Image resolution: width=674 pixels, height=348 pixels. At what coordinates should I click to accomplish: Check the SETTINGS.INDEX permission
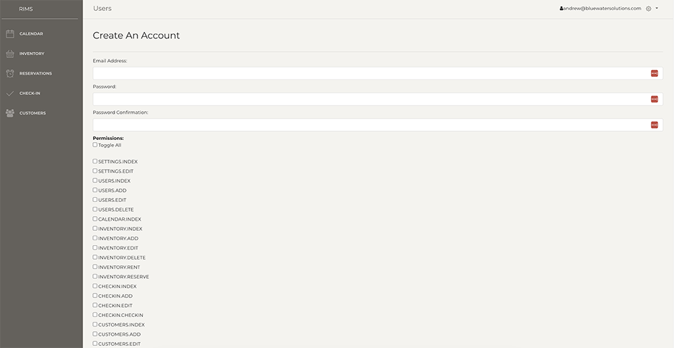[x=95, y=162]
